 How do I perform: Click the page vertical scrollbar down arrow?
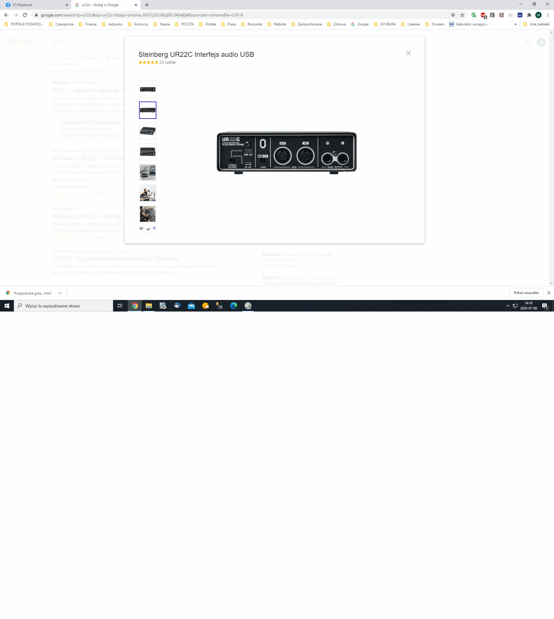coord(551,283)
